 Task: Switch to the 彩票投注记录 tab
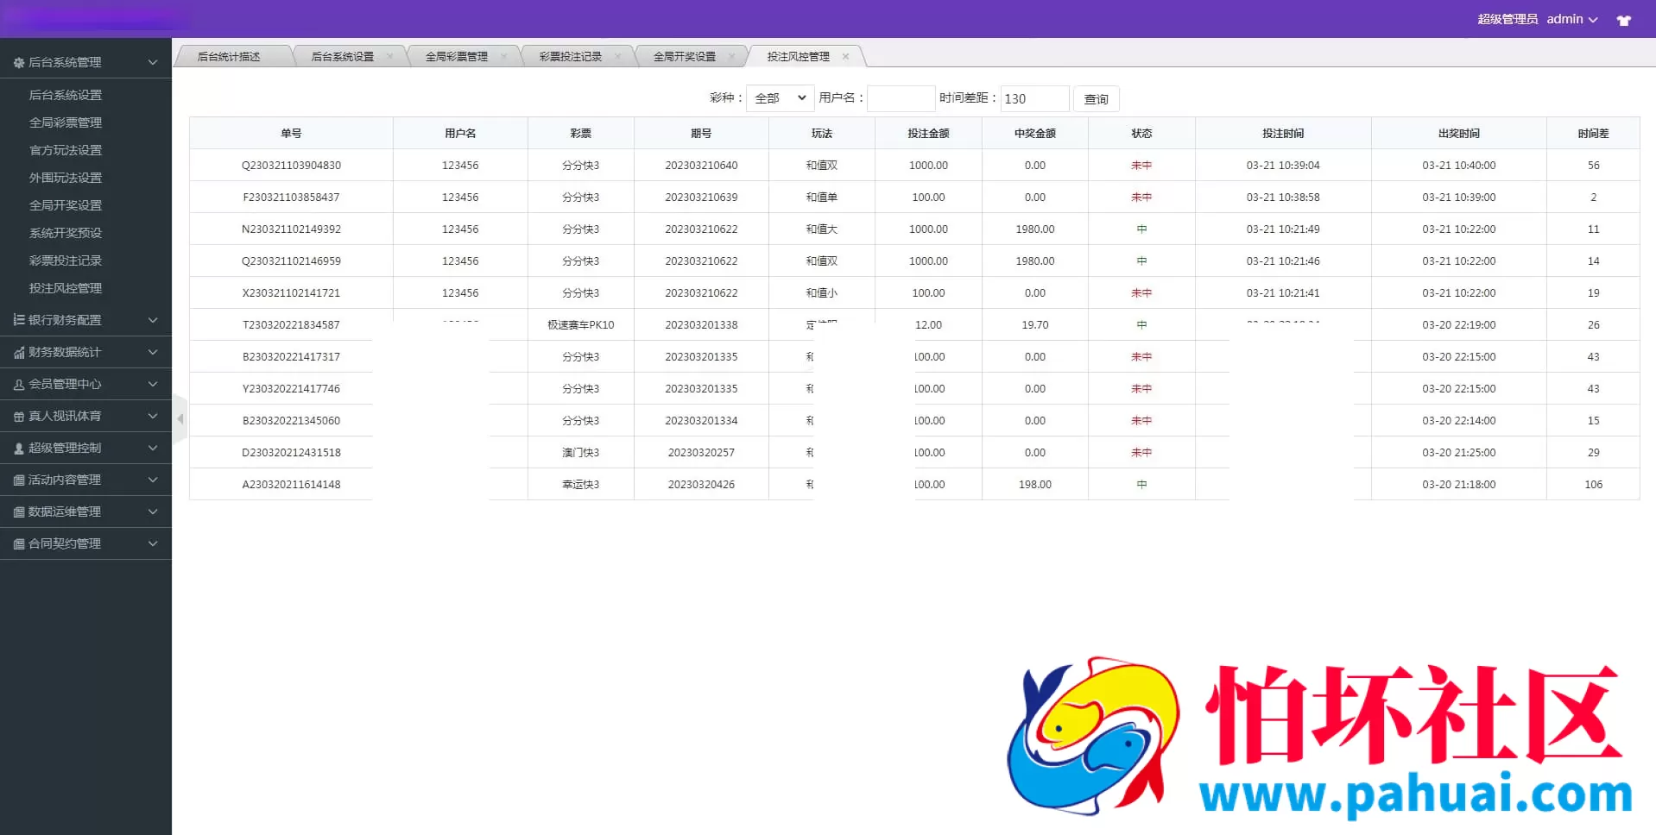coord(571,55)
